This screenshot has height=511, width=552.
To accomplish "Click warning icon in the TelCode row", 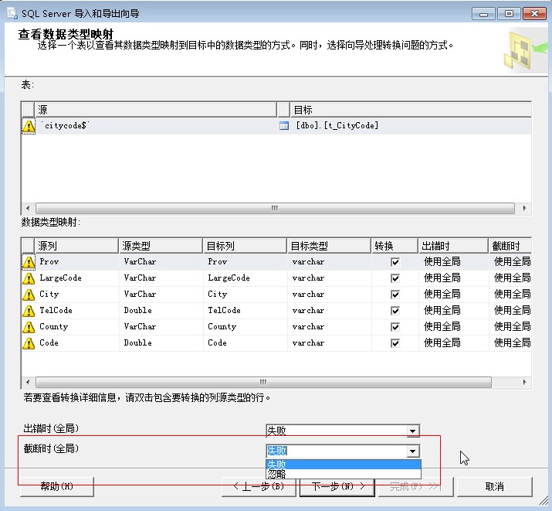I will tap(29, 311).
